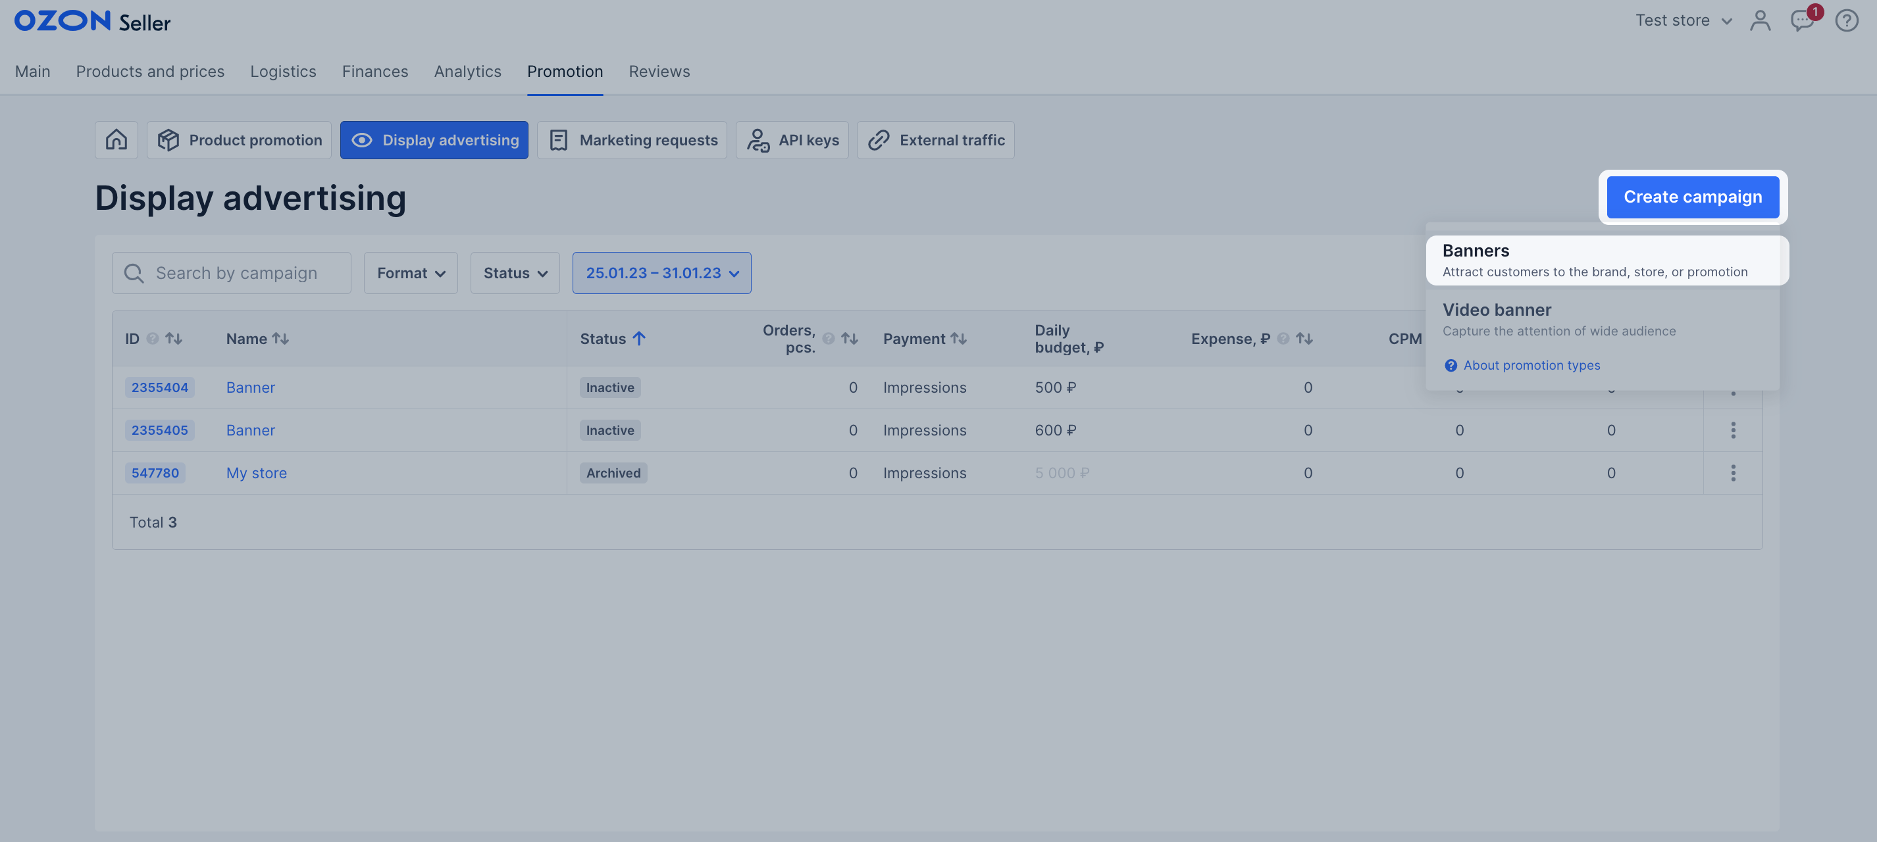This screenshot has width=1877, height=842.
Task: Open the Status filter dropdown
Action: [515, 273]
